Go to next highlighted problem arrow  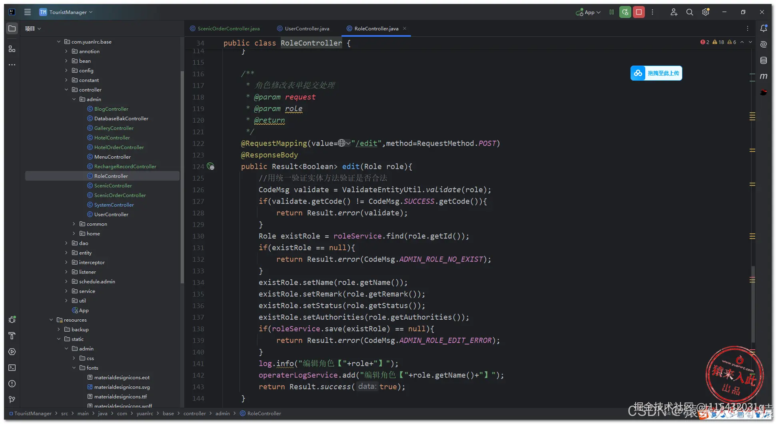click(750, 42)
